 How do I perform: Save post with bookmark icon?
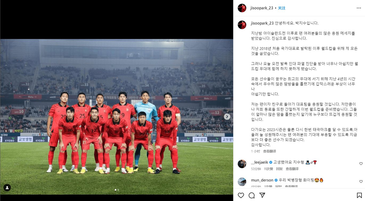point(359,195)
